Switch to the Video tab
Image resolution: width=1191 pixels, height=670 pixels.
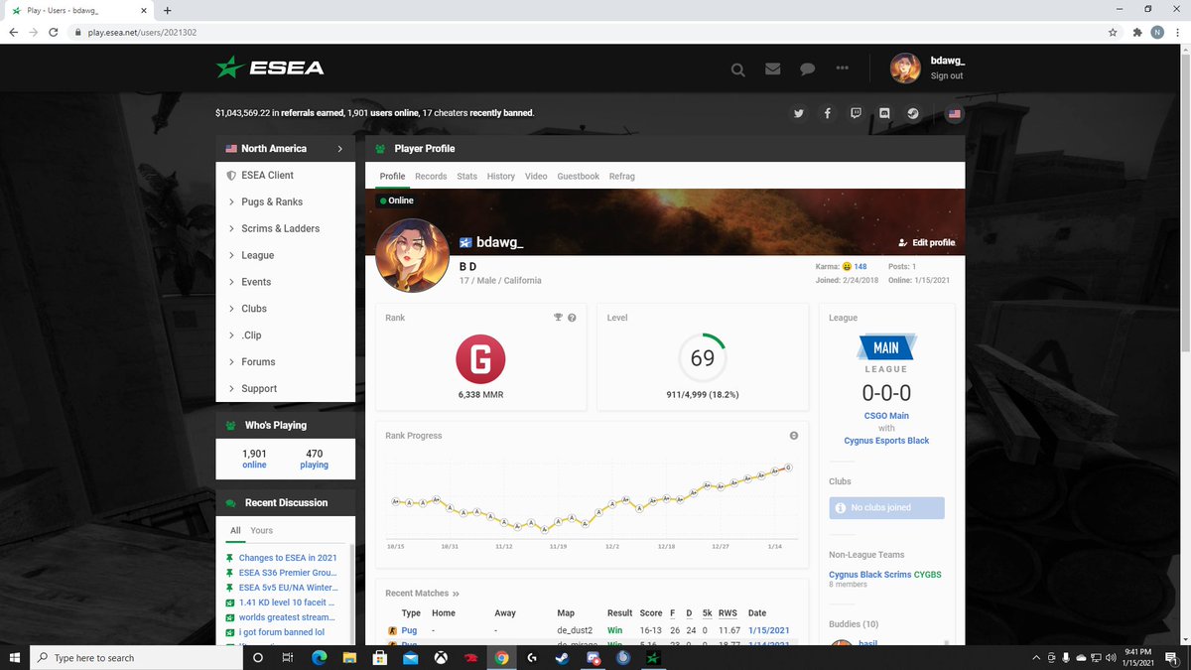tap(536, 176)
